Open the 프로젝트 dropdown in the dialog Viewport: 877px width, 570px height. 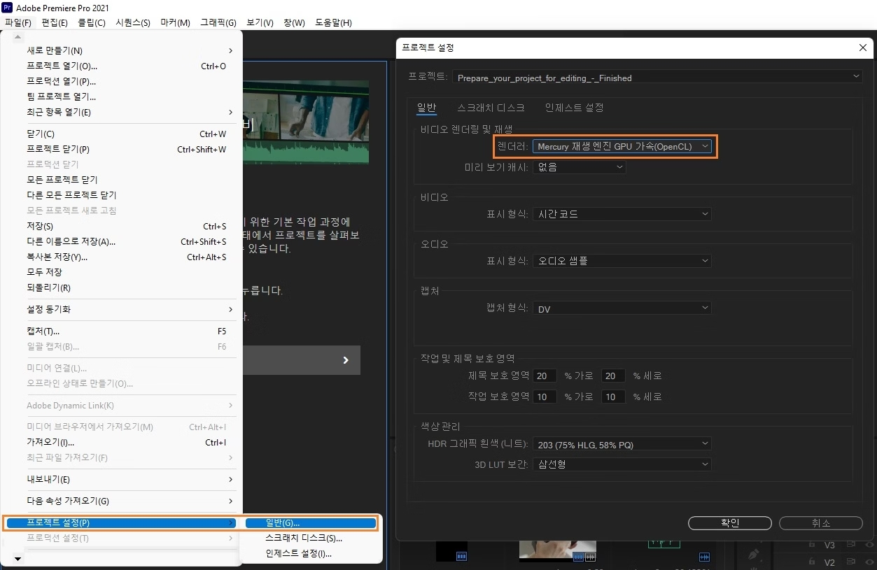(x=657, y=78)
